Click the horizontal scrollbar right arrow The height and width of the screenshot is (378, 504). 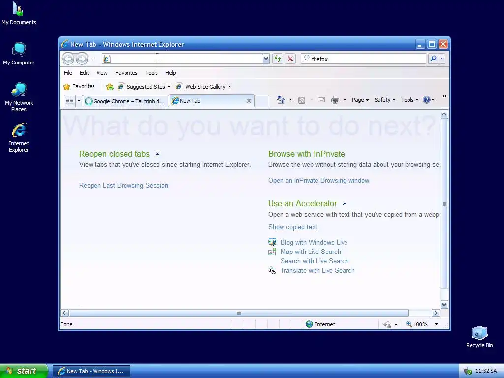click(x=436, y=313)
